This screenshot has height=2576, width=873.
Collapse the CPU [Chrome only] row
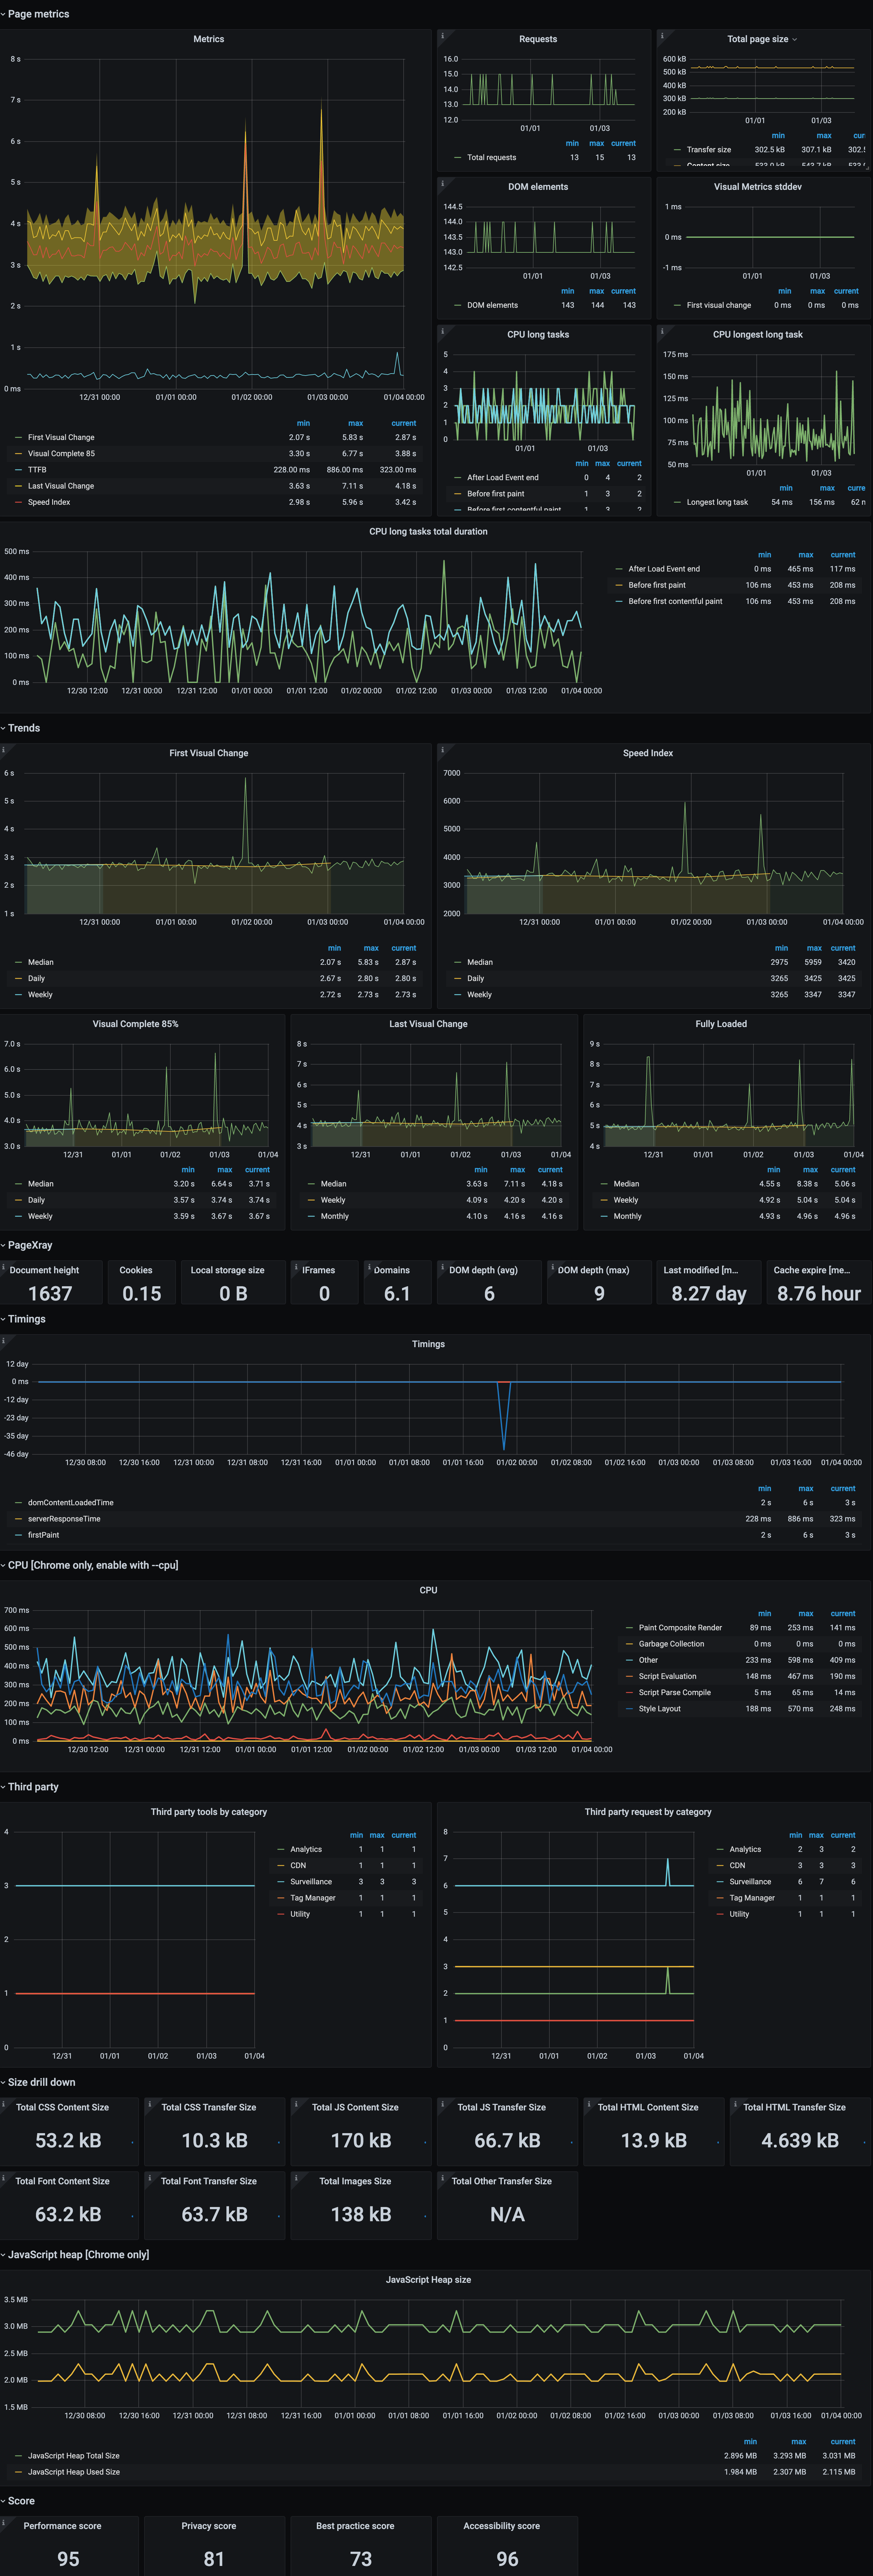pos(90,1565)
